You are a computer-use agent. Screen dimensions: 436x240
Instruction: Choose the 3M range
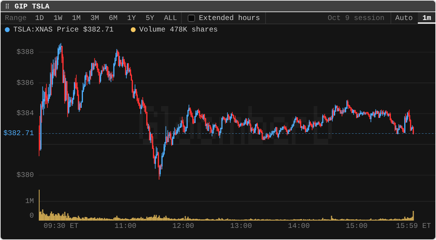click(x=95, y=18)
